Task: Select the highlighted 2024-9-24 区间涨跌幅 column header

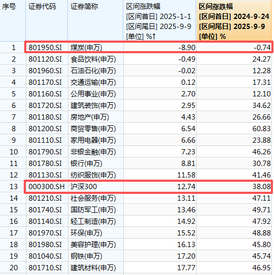Action: [234, 21]
